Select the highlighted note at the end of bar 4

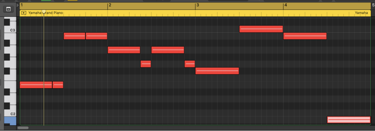[x=349, y=120]
